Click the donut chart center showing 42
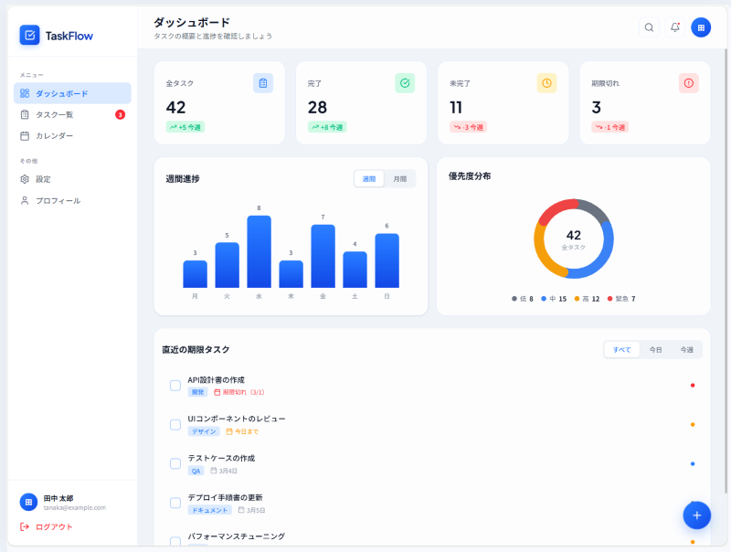The width and height of the screenshot is (731, 552). click(574, 239)
